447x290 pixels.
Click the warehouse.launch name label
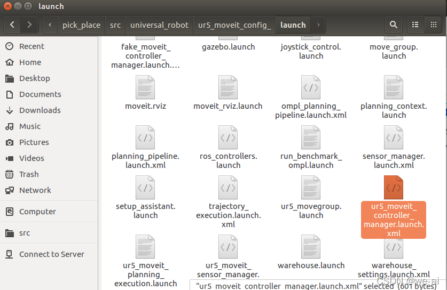[311, 265]
